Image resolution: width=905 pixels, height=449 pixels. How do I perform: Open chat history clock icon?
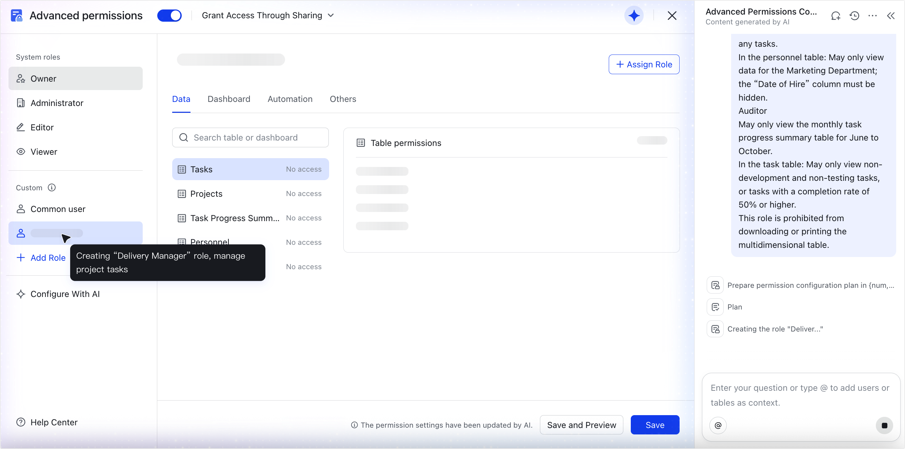pos(854,16)
